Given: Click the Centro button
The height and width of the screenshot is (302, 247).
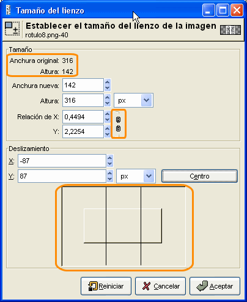Looking at the screenshot, I should click(199, 176).
